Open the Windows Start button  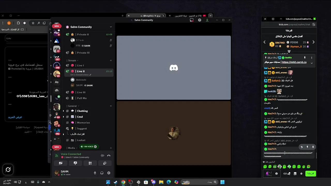click(x=222, y=182)
